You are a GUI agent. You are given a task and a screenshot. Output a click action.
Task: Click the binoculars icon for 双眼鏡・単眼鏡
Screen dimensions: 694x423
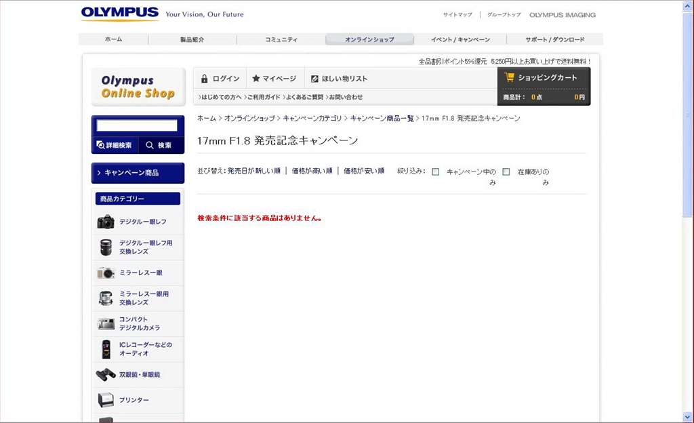tap(106, 375)
